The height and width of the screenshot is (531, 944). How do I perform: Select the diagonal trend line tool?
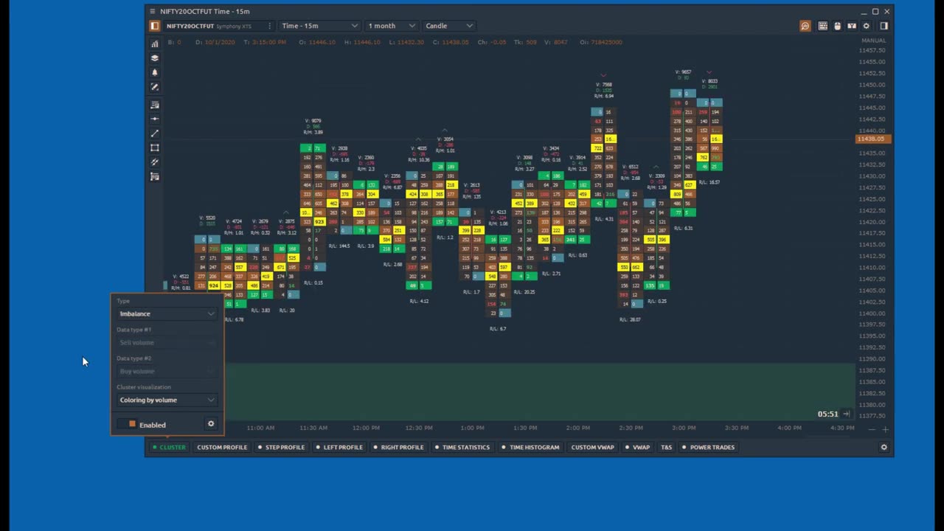tap(155, 133)
